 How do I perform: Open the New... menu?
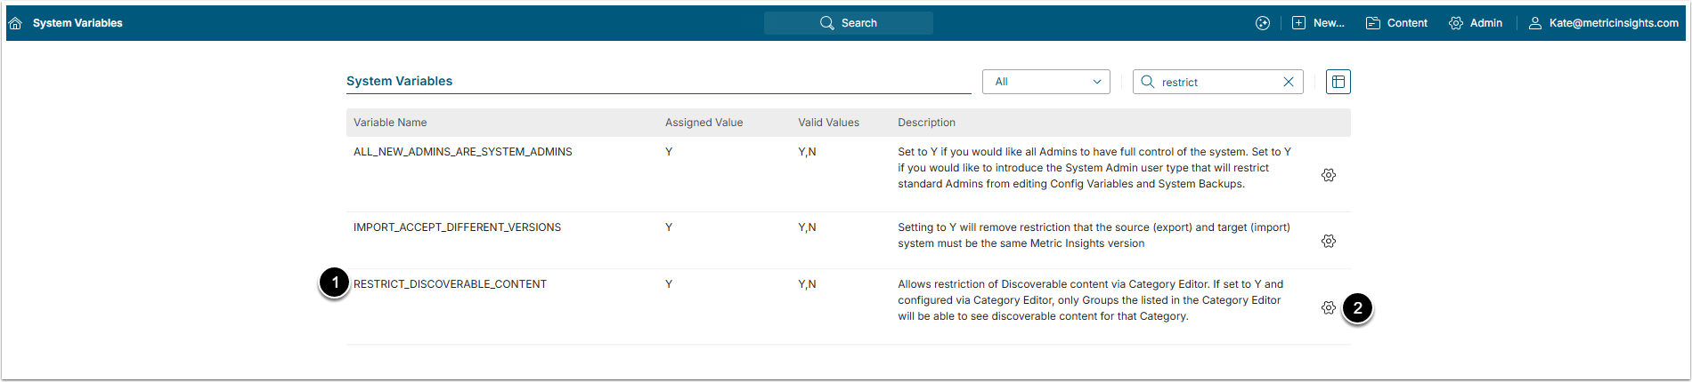(x=1319, y=23)
